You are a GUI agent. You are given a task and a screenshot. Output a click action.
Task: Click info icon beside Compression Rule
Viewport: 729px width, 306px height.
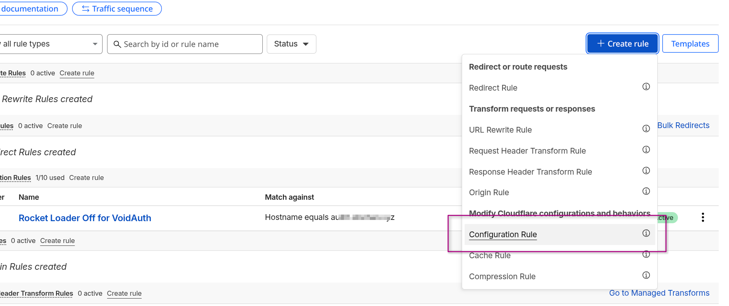[x=646, y=275]
